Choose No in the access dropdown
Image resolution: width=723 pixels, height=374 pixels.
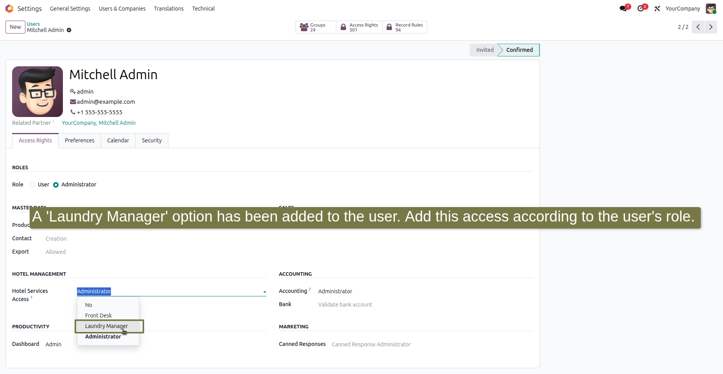[x=108, y=305]
